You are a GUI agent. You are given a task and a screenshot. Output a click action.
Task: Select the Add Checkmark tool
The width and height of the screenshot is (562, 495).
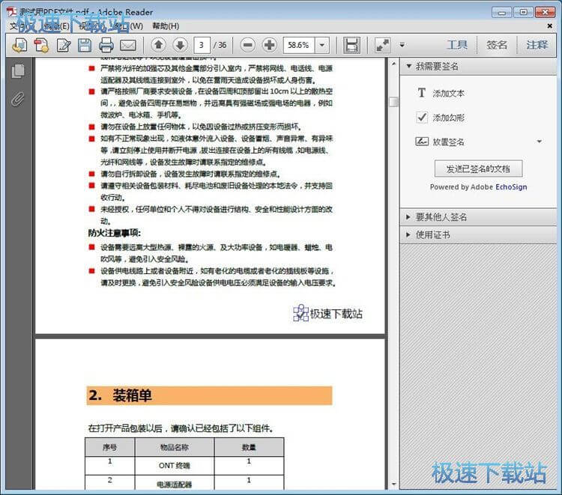tap(422, 117)
